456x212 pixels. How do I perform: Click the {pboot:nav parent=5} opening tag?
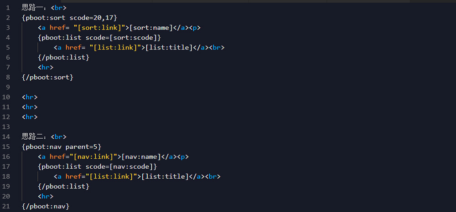61,146
